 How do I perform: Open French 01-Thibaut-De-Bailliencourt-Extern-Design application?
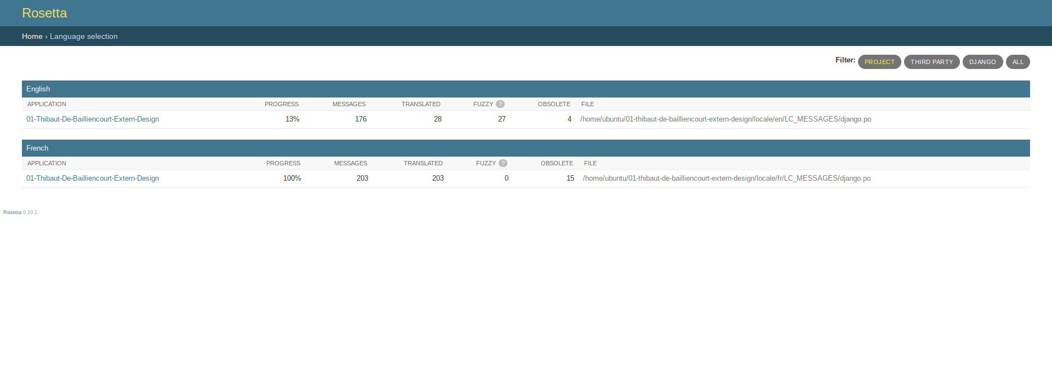[93, 178]
